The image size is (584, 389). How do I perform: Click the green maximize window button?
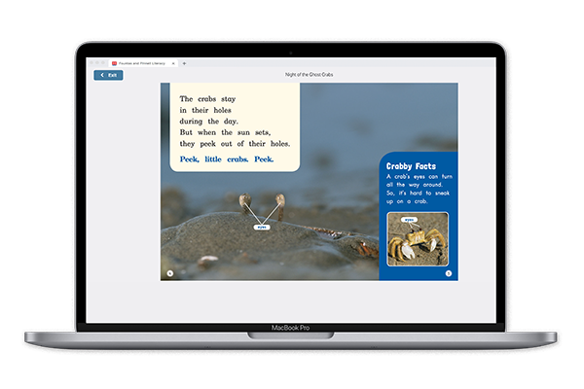[x=102, y=62]
